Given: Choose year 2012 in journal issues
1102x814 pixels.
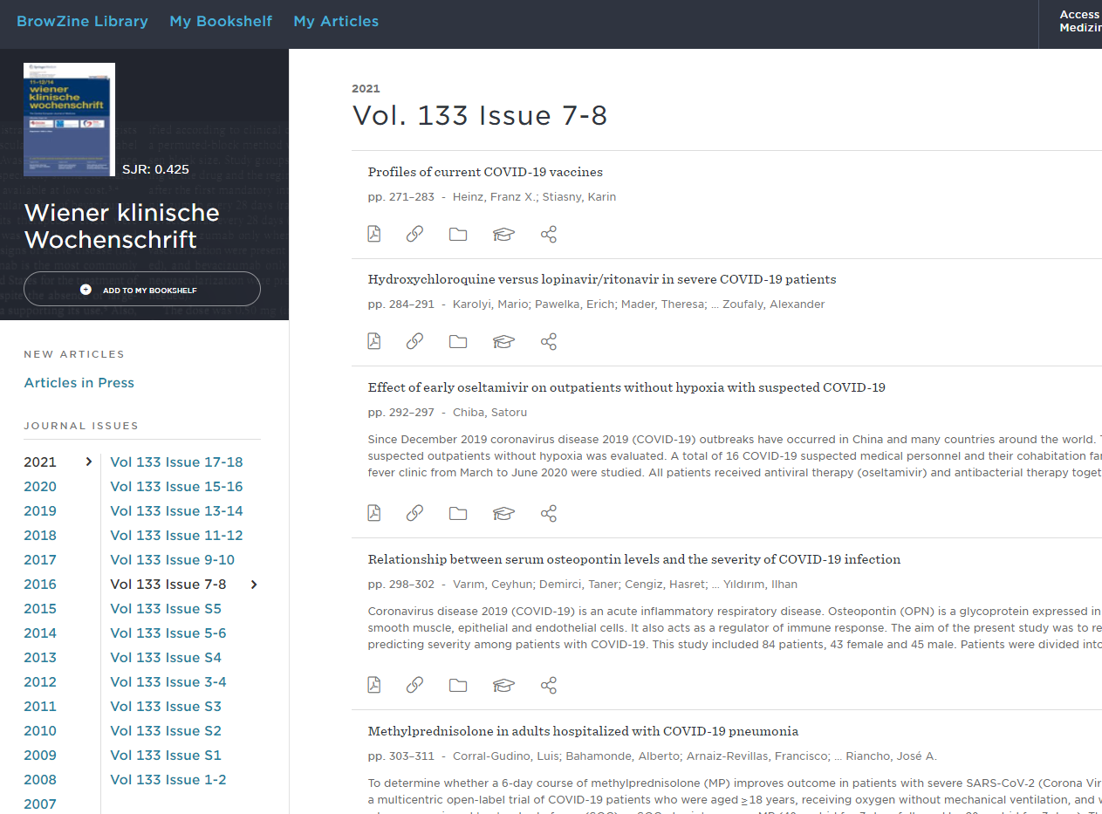Looking at the screenshot, I should pos(40,682).
